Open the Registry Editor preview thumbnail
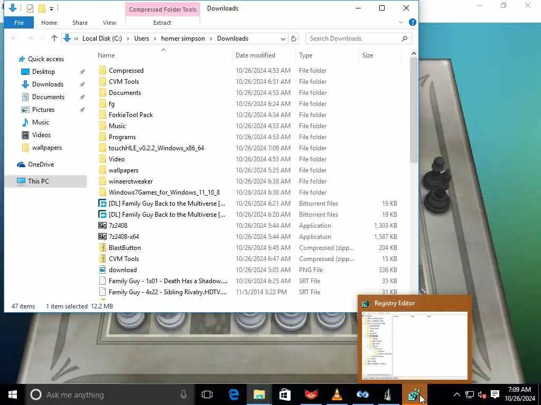This screenshot has height=405, width=541. pyautogui.click(x=414, y=345)
